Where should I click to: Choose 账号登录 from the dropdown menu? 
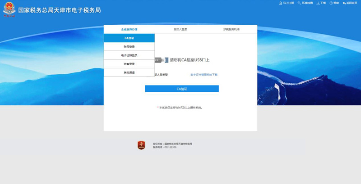click(129, 47)
